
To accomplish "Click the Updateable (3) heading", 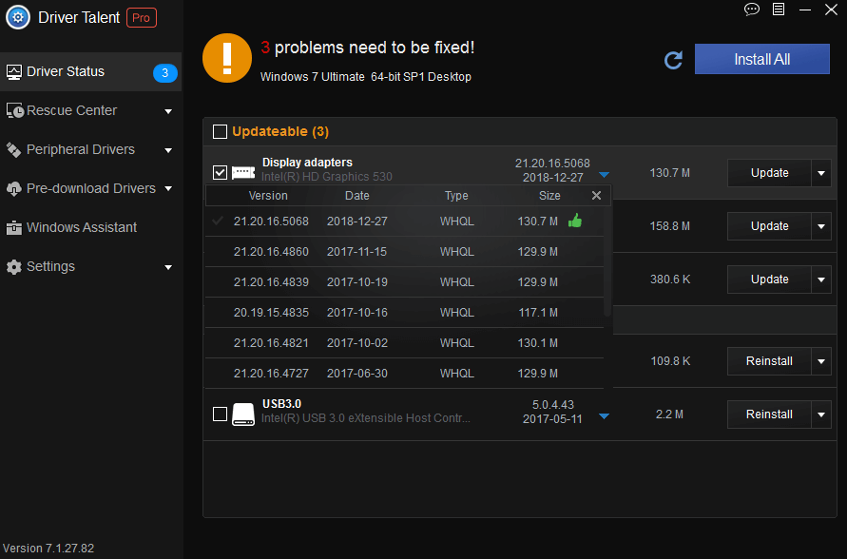I will click(x=280, y=131).
